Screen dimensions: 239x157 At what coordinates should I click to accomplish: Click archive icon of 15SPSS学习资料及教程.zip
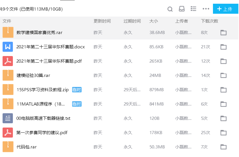[8, 90]
